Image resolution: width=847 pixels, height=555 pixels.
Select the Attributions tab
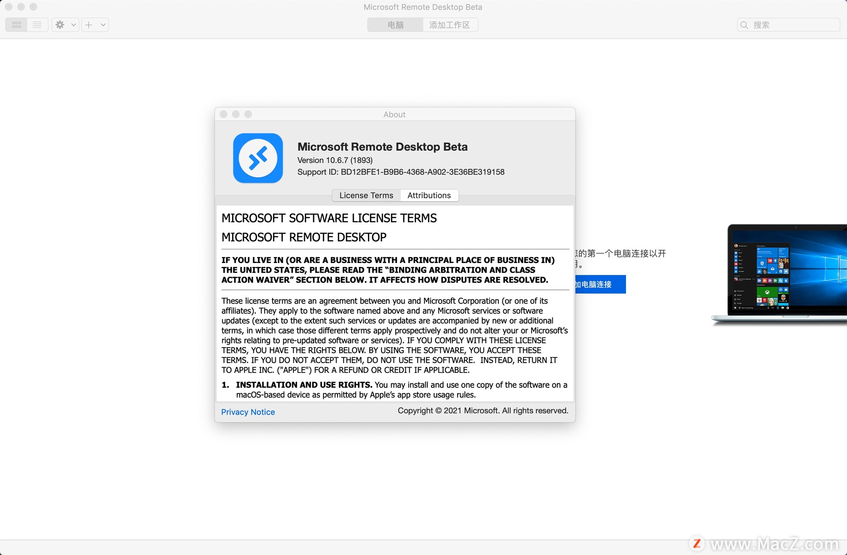430,195
